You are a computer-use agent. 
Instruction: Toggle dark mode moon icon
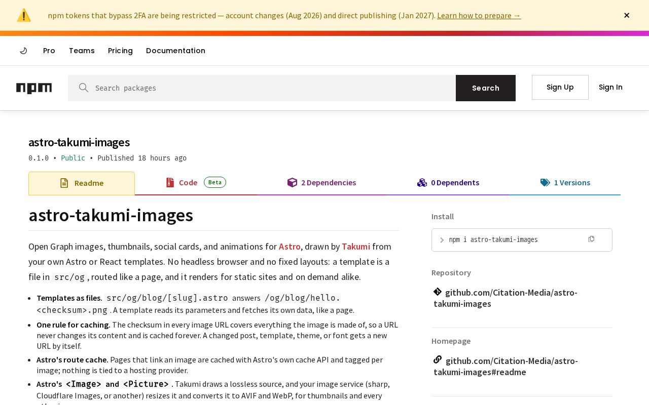click(x=23, y=51)
